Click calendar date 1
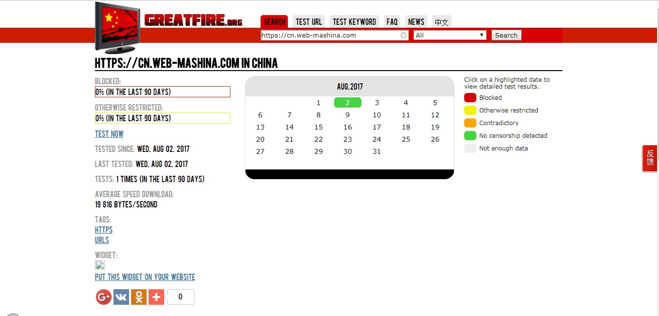Viewport: 659px width, 316px height. 319,103
